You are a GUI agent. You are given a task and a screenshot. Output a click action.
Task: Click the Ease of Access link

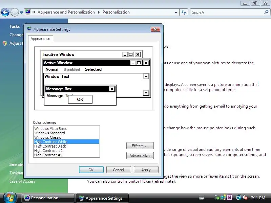[x=22, y=181]
